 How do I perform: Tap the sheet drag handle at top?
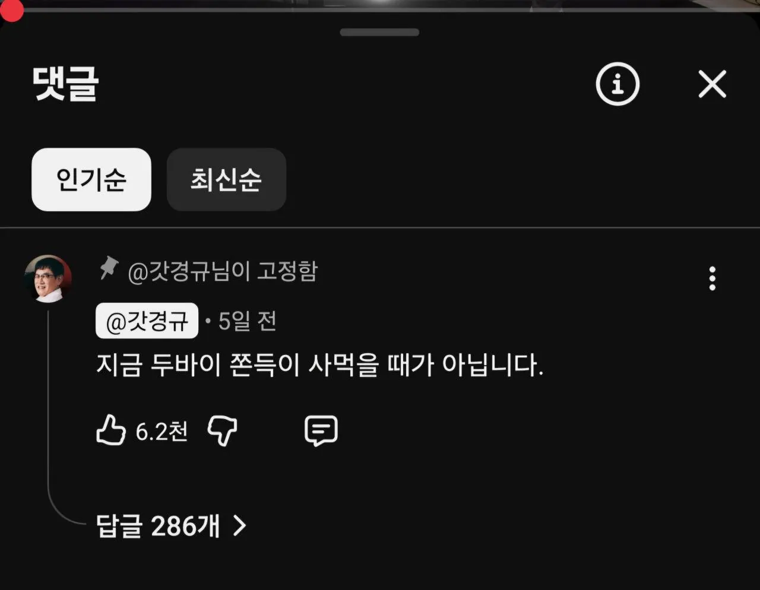point(379,32)
